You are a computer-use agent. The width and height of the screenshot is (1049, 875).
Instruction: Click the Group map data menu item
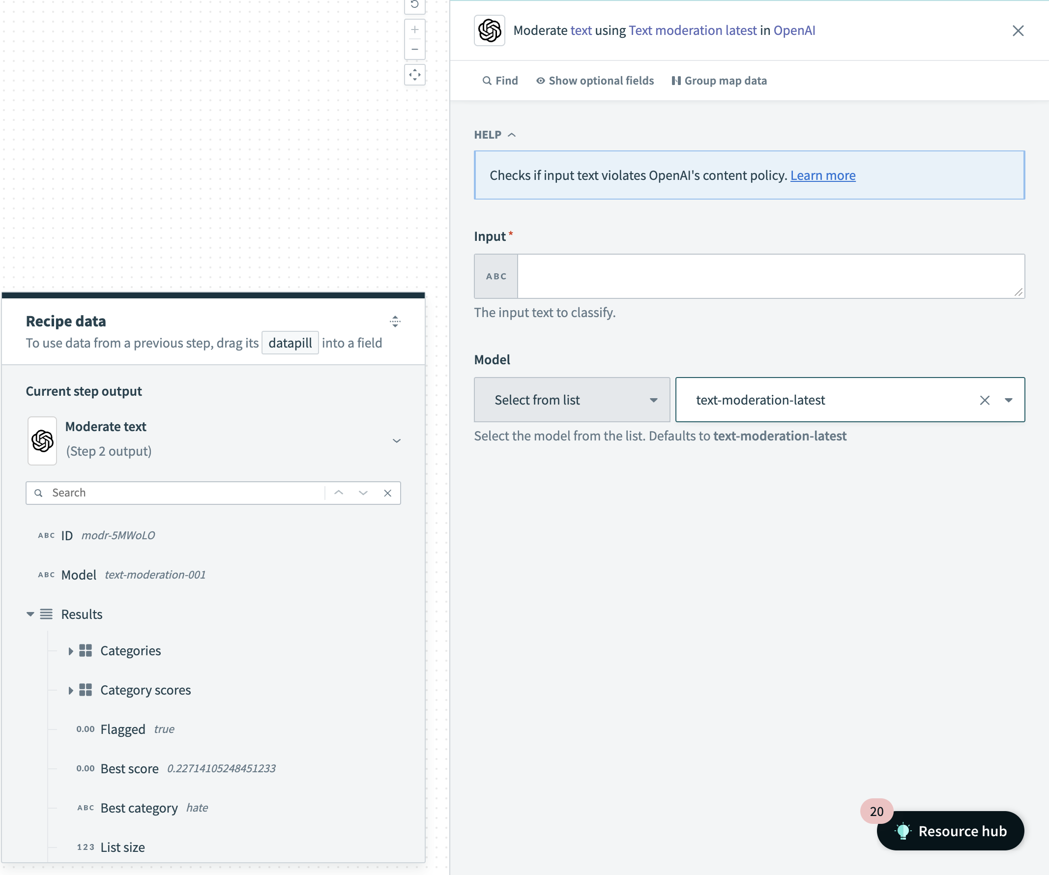pos(720,80)
